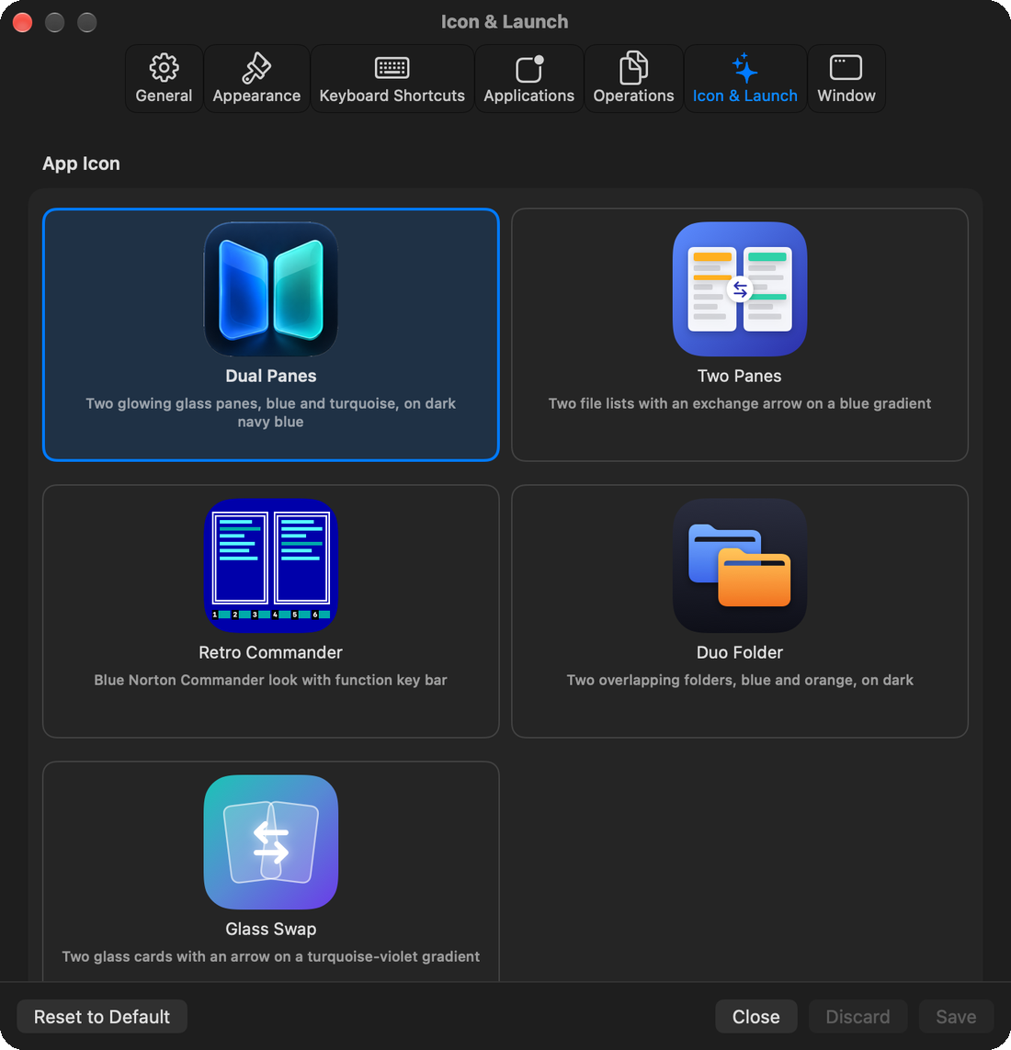Open the Applications tab label
The height and width of the screenshot is (1050, 1011).
click(x=529, y=96)
